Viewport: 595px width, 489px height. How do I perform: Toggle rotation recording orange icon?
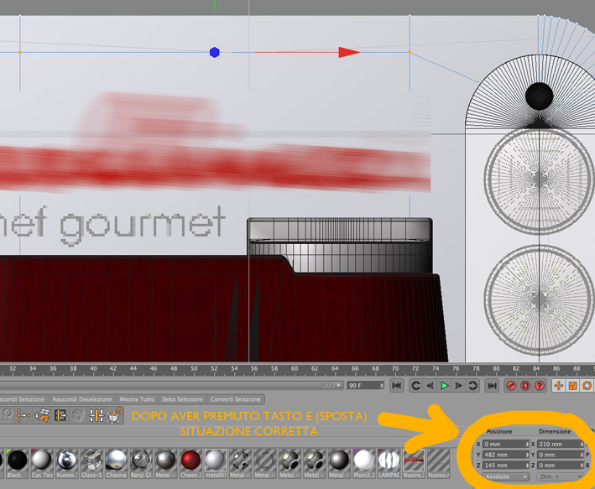click(587, 386)
